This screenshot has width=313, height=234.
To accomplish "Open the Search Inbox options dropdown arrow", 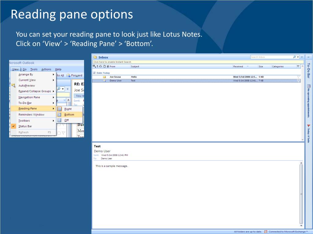I will point(298,57).
